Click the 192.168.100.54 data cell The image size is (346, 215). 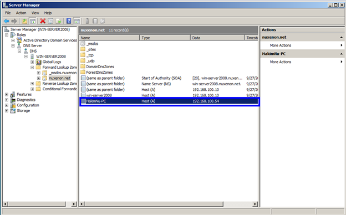(206, 101)
